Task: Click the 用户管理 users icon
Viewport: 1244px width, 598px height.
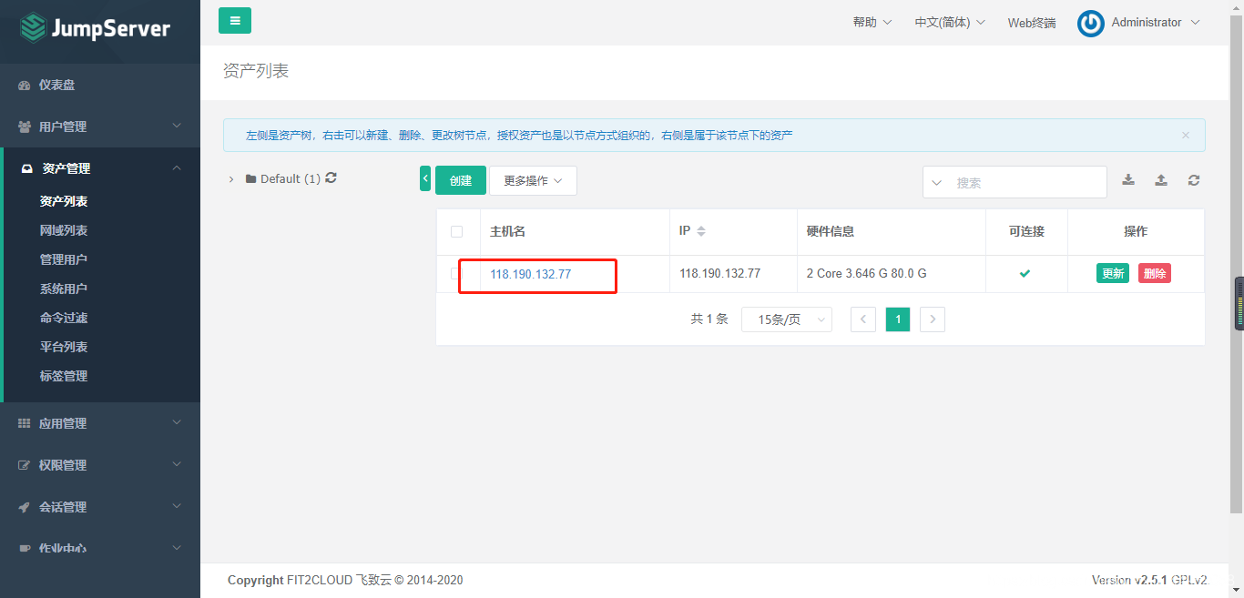Action: 25,127
